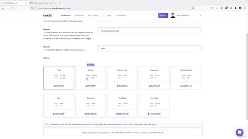
Task: Open the Branch dropdown showing main
Action: coord(150,48)
